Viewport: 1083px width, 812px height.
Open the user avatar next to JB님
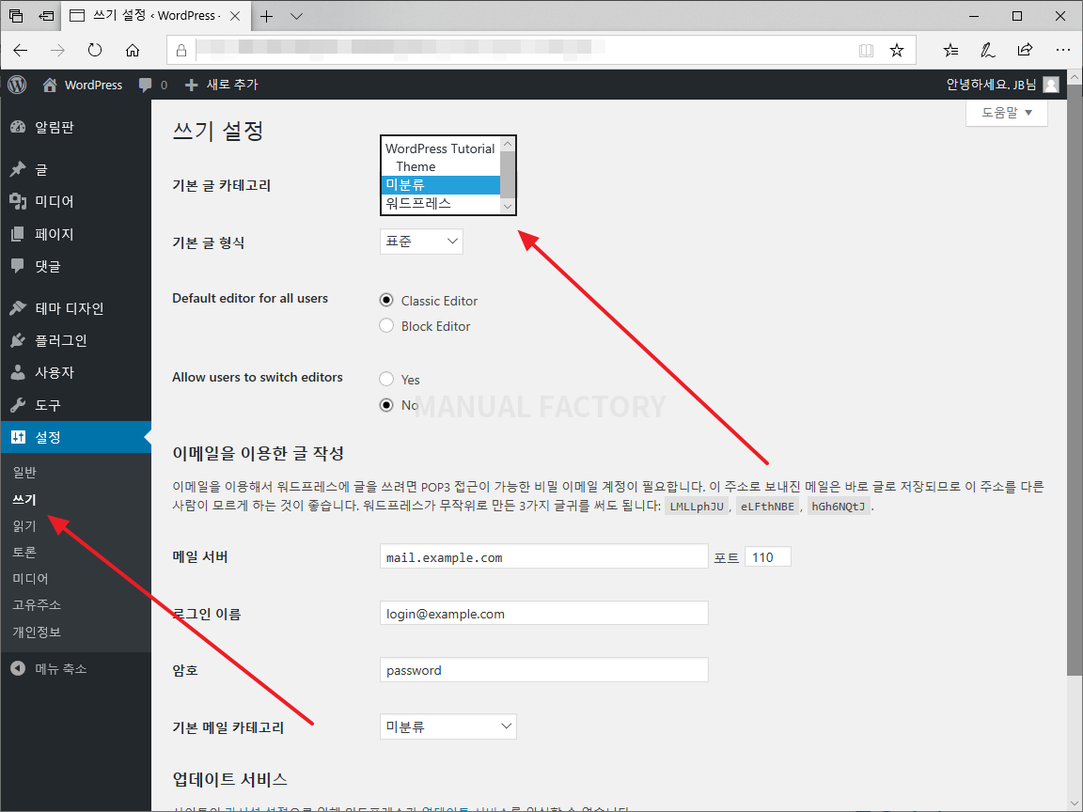pos(1051,85)
